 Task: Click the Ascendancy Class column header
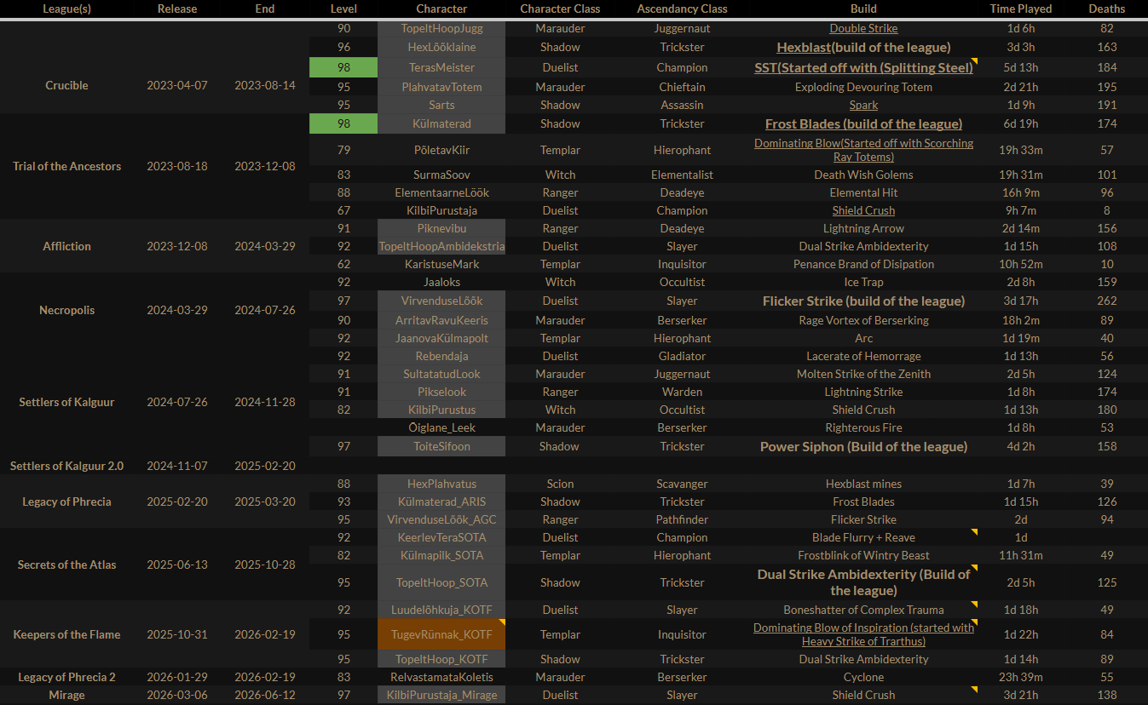pyautogui.click(x=682, y=9)
